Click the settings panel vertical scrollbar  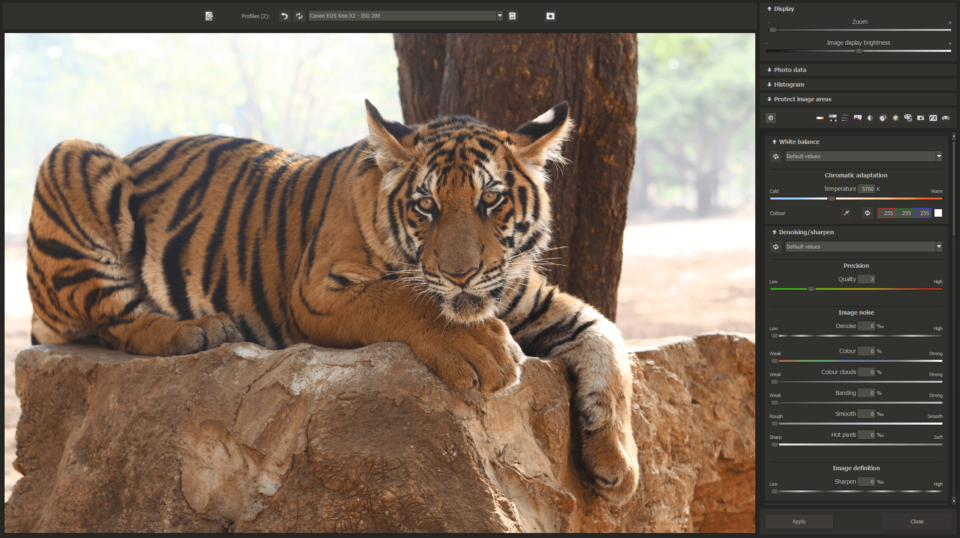tap(954, 318)
